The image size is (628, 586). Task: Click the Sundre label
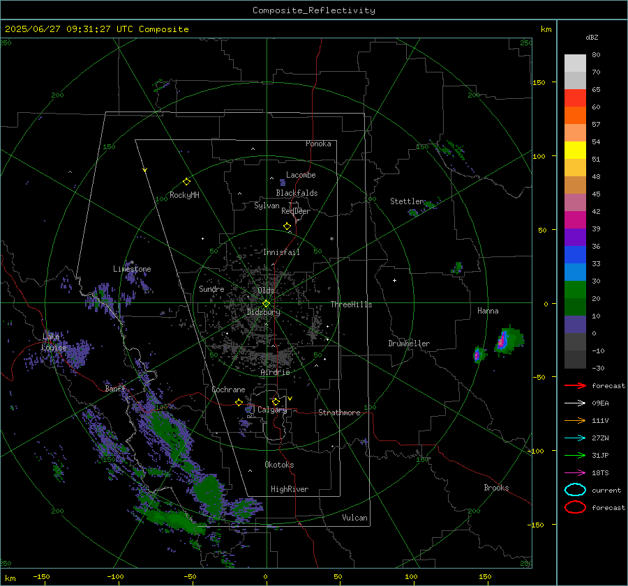coord(211,288)
